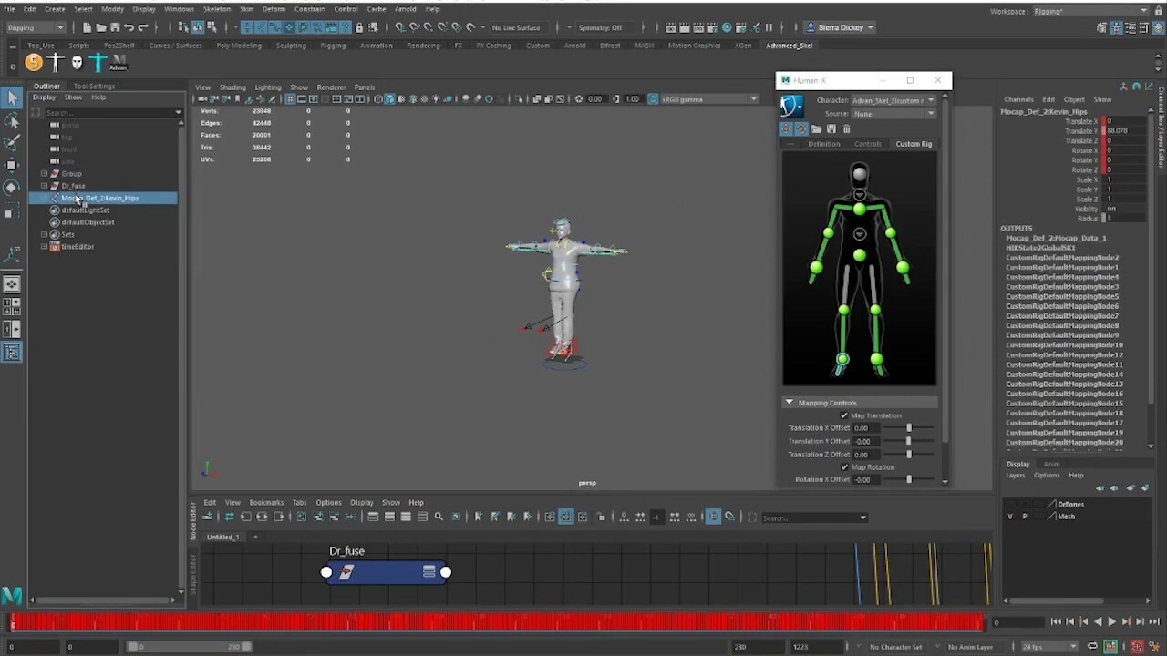Toggle the V visibility of the Mesh layer

click(1009, 517)
